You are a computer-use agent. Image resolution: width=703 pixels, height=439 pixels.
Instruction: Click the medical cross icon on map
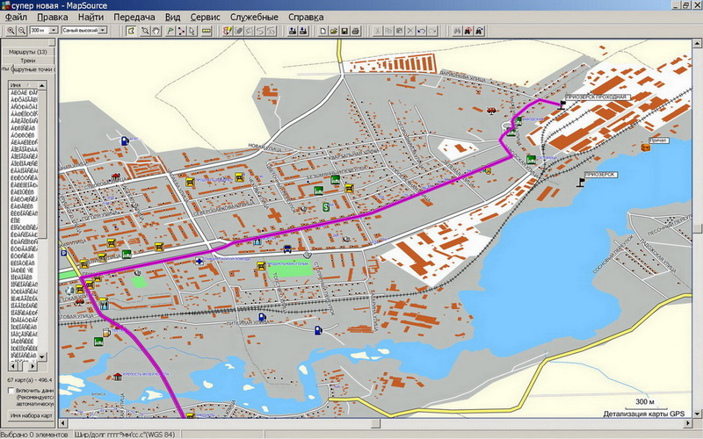(199, 261)
